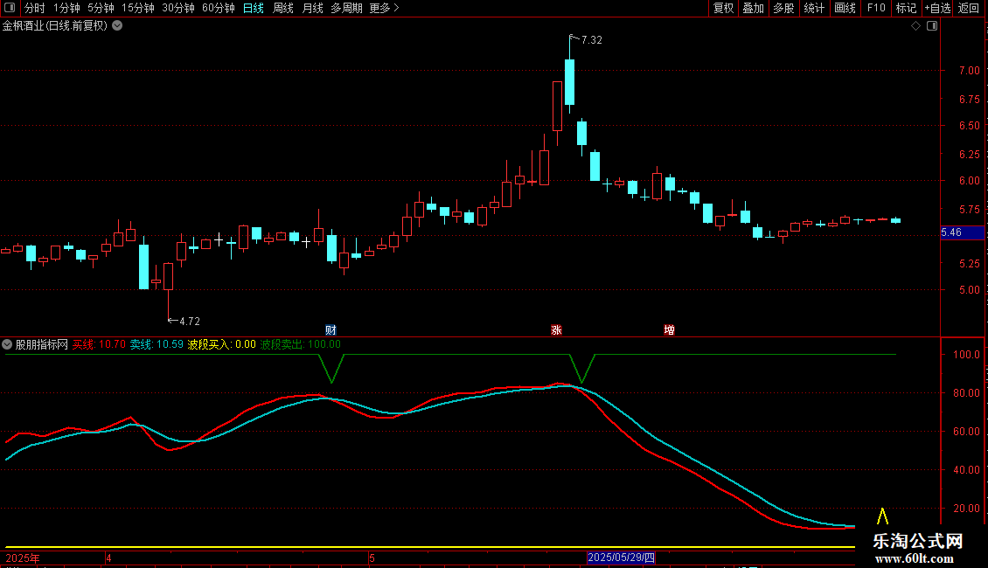Click the 卖线: 10.59 indicator value

pos(157,344)
